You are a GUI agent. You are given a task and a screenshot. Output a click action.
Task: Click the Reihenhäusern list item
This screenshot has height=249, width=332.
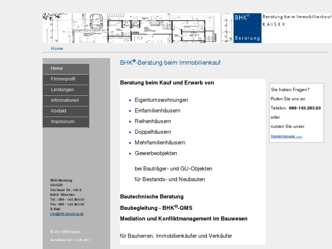pyautogui.click(x=153, y=121)
